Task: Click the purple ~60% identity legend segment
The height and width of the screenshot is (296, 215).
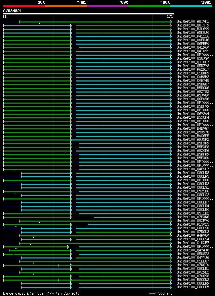Action: pyautogui.click(x=107, y=6)
